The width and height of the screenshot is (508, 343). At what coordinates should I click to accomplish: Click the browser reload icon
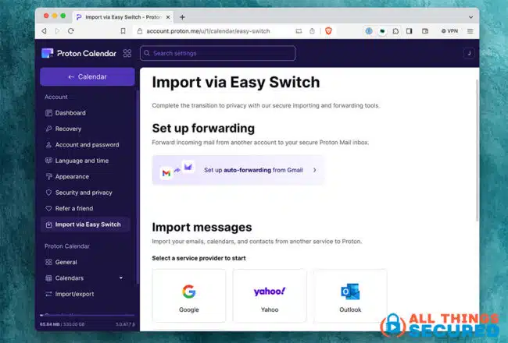click(71, 31)
